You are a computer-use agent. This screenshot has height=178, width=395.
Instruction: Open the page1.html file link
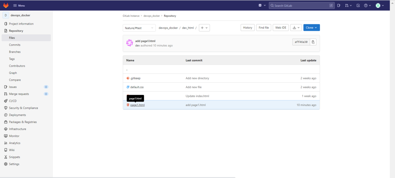pos(137,105)
